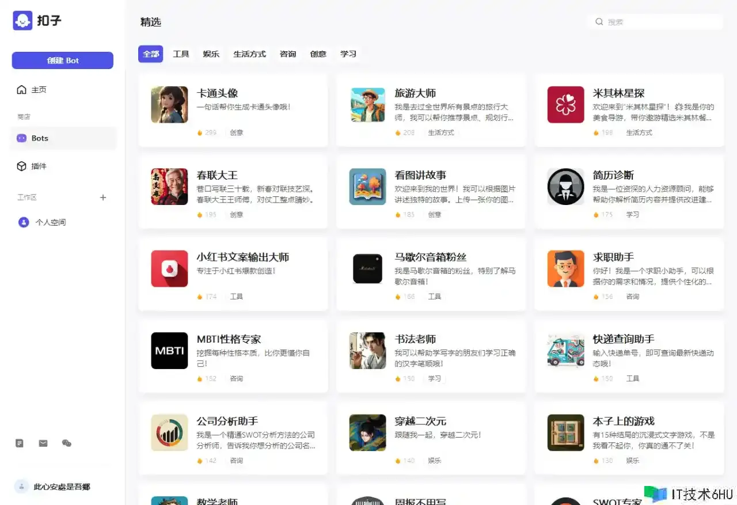Image resolution: width=737 pixels, height=505 pixels.
Task: Select the 工具 tab
Action: 181,54
